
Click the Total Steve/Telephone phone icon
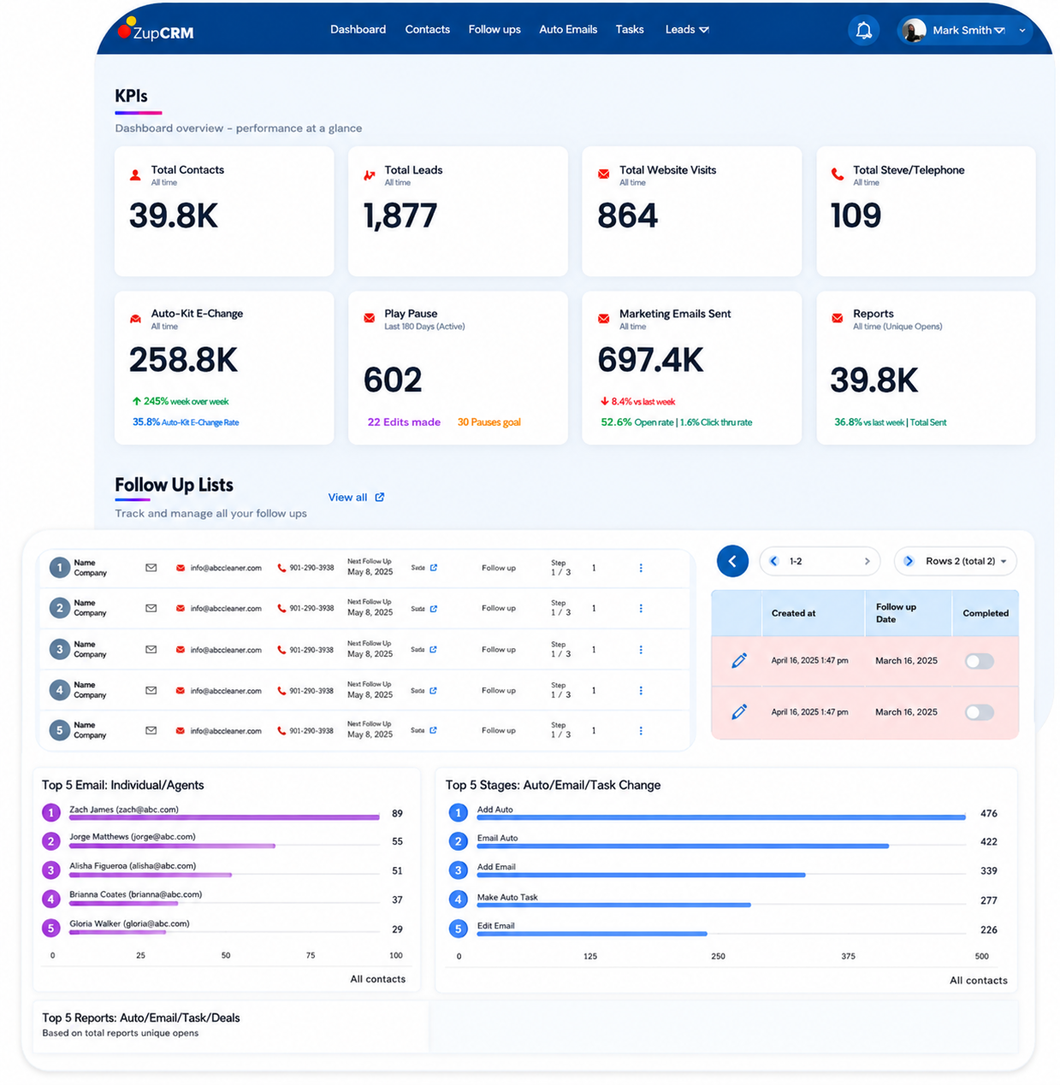tap(838, 174)
